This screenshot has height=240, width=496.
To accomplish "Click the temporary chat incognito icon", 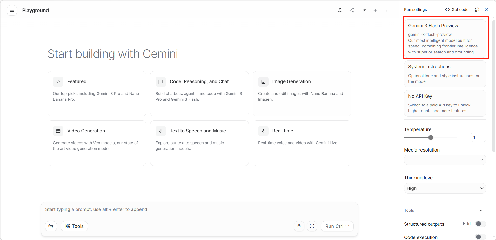I will (x=340, y=10).
